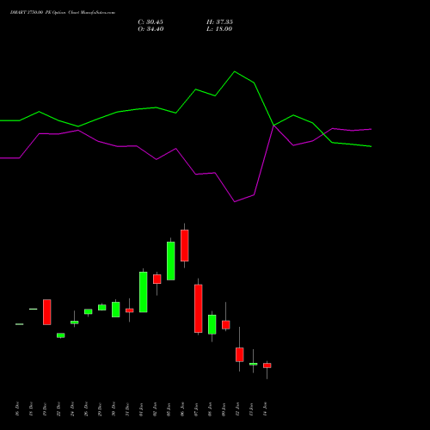Click the "01 Jan" date axis label
Image resolution: width=430 pixels, height=430 pixels.
pyautogui.click(x=141, y=409)
